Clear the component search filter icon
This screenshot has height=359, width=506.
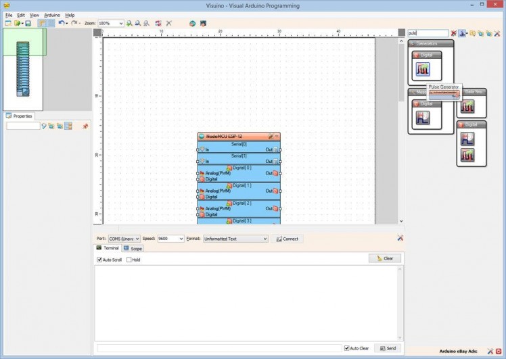(454, 33)
